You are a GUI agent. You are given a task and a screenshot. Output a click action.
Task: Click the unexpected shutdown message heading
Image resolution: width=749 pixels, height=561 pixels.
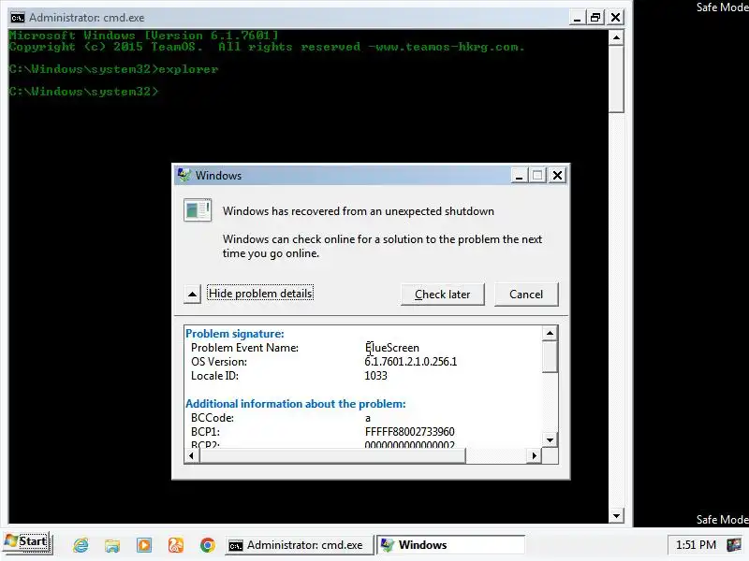click(359, 211)
